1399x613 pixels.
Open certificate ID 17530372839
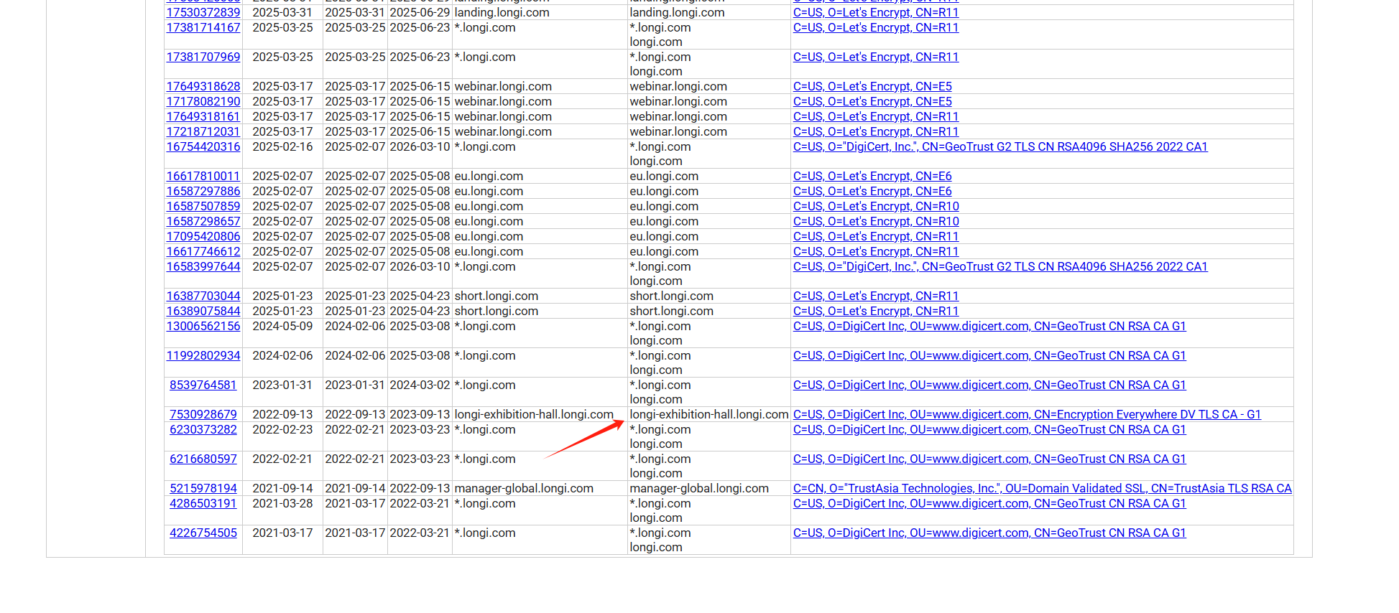[x=203, y=12]
